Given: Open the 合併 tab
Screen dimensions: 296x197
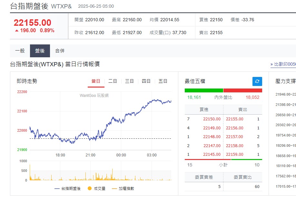Looking at the screenshot, I should click(x=60, y=51).
